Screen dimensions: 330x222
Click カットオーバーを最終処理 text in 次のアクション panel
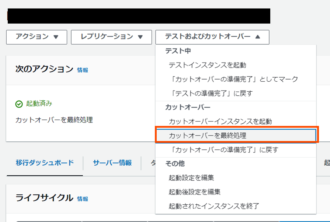click(54, 120)
